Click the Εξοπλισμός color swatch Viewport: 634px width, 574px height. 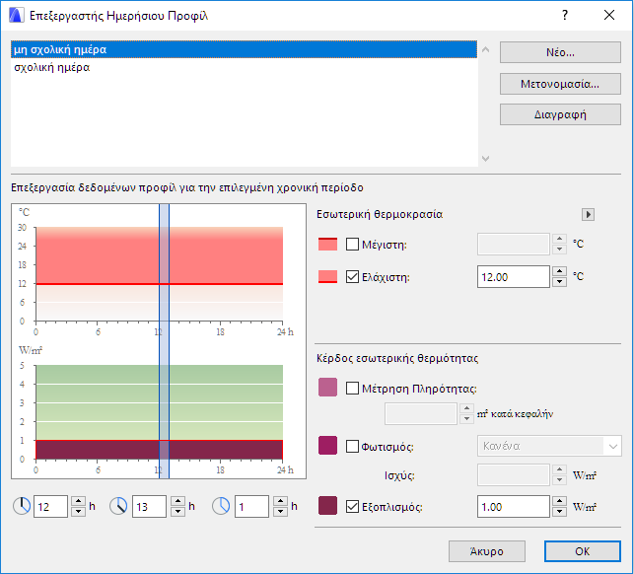(x=328, y=507)
